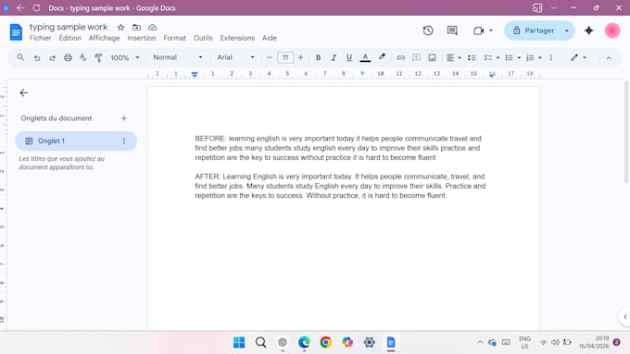Open Onglet 1 options menu
Viewport: 630px width, 354px height.
[124, 141]
